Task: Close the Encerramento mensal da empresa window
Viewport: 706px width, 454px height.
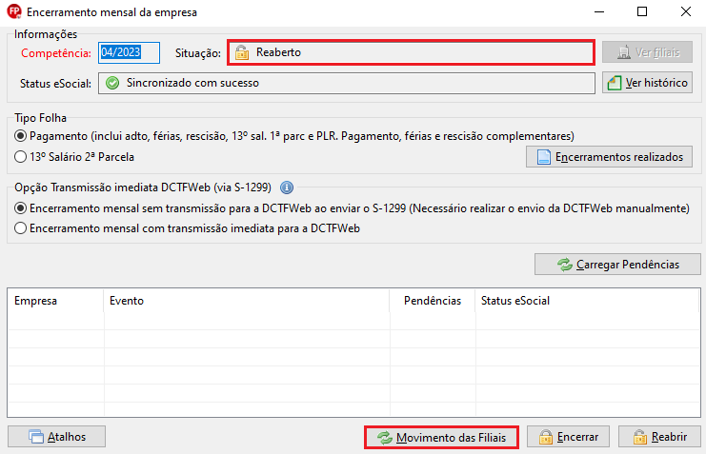Action: pyautogui.click(x=685, y=11)
